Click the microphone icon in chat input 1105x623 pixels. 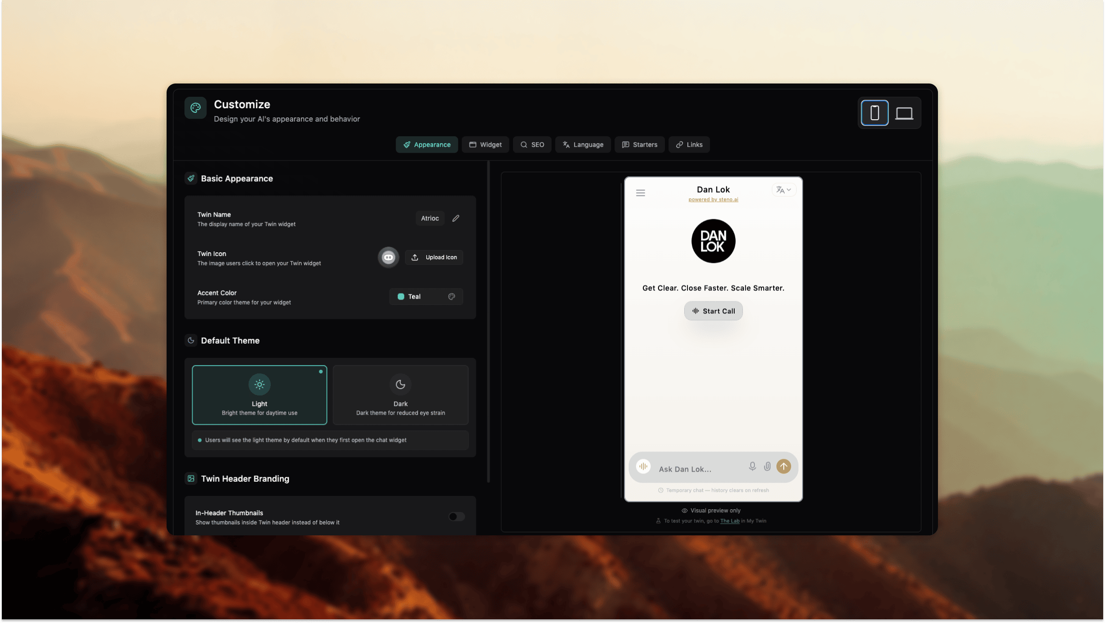click(752, 467)
